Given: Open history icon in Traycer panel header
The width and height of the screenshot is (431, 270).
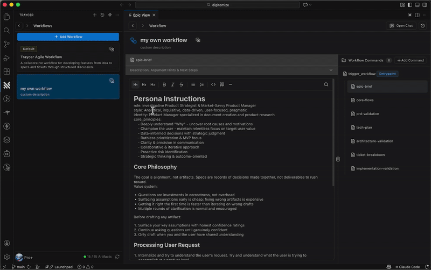Looking at the screenshot, I should tap(102, 15).
